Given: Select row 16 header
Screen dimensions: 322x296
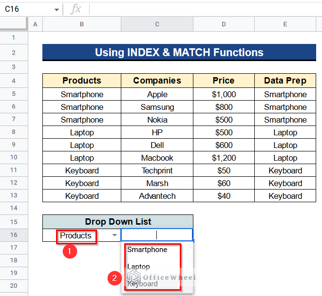Looking at the screenshot, I should 14,235.
